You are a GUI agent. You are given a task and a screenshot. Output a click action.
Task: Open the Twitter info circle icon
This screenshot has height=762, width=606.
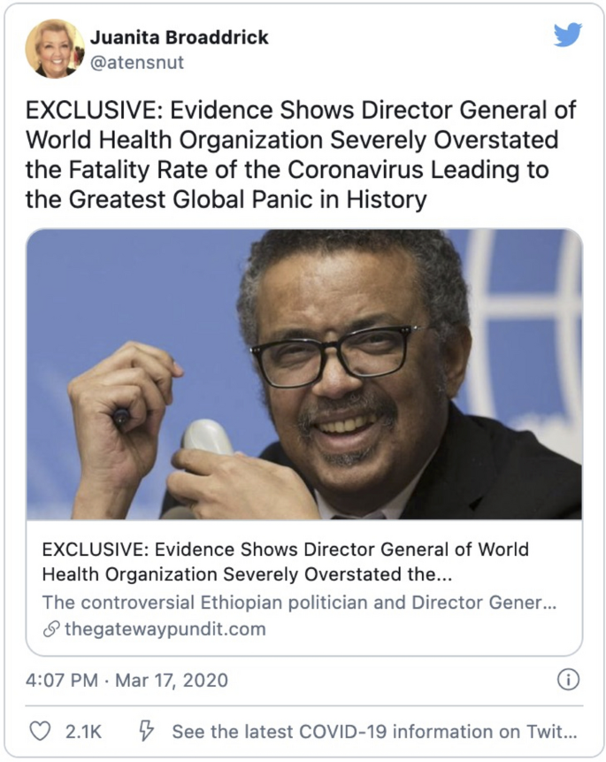click(568, 680)
